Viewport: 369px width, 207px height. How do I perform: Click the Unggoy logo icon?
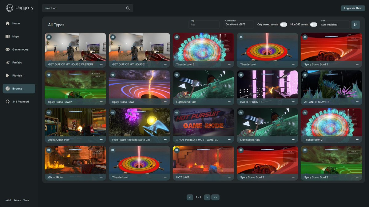(10, 8)
